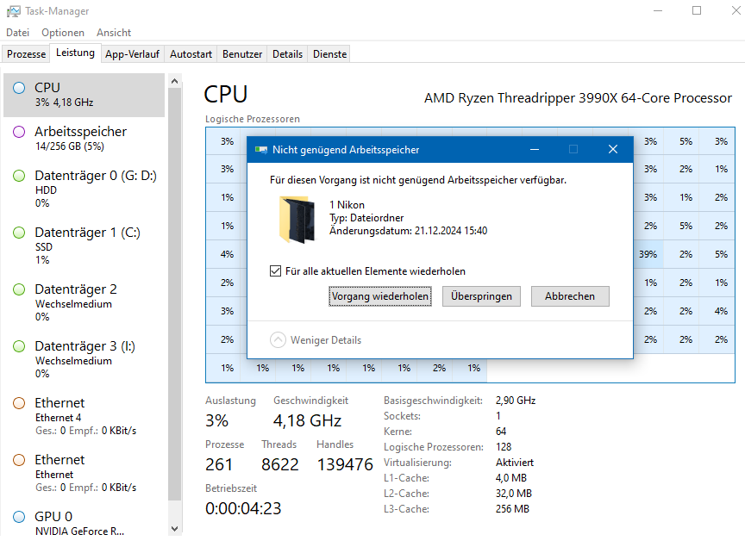Click the 1 Nikon folder thumbnail
Viewport: 745px width, 547px height.
point(297,219)
